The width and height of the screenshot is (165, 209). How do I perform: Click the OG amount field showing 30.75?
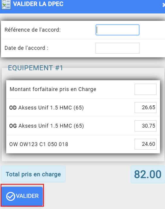point(145,126)
